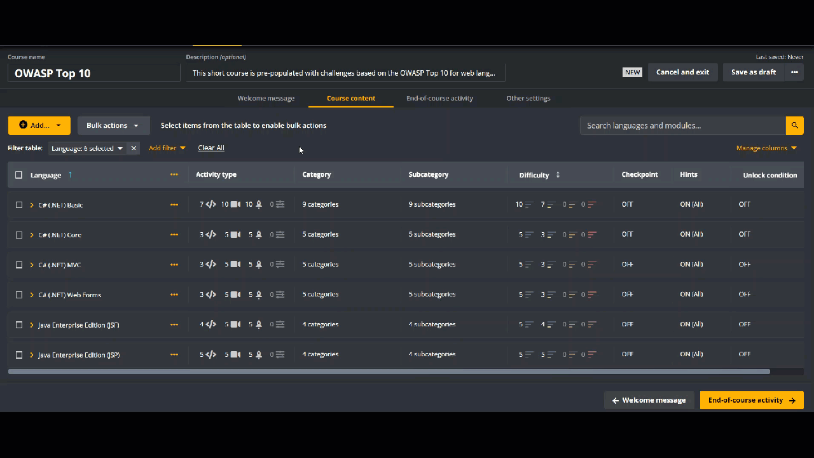Screen dimensions: 814x458
Task: Click Cancel and exit button
Action: pos(682,72)
